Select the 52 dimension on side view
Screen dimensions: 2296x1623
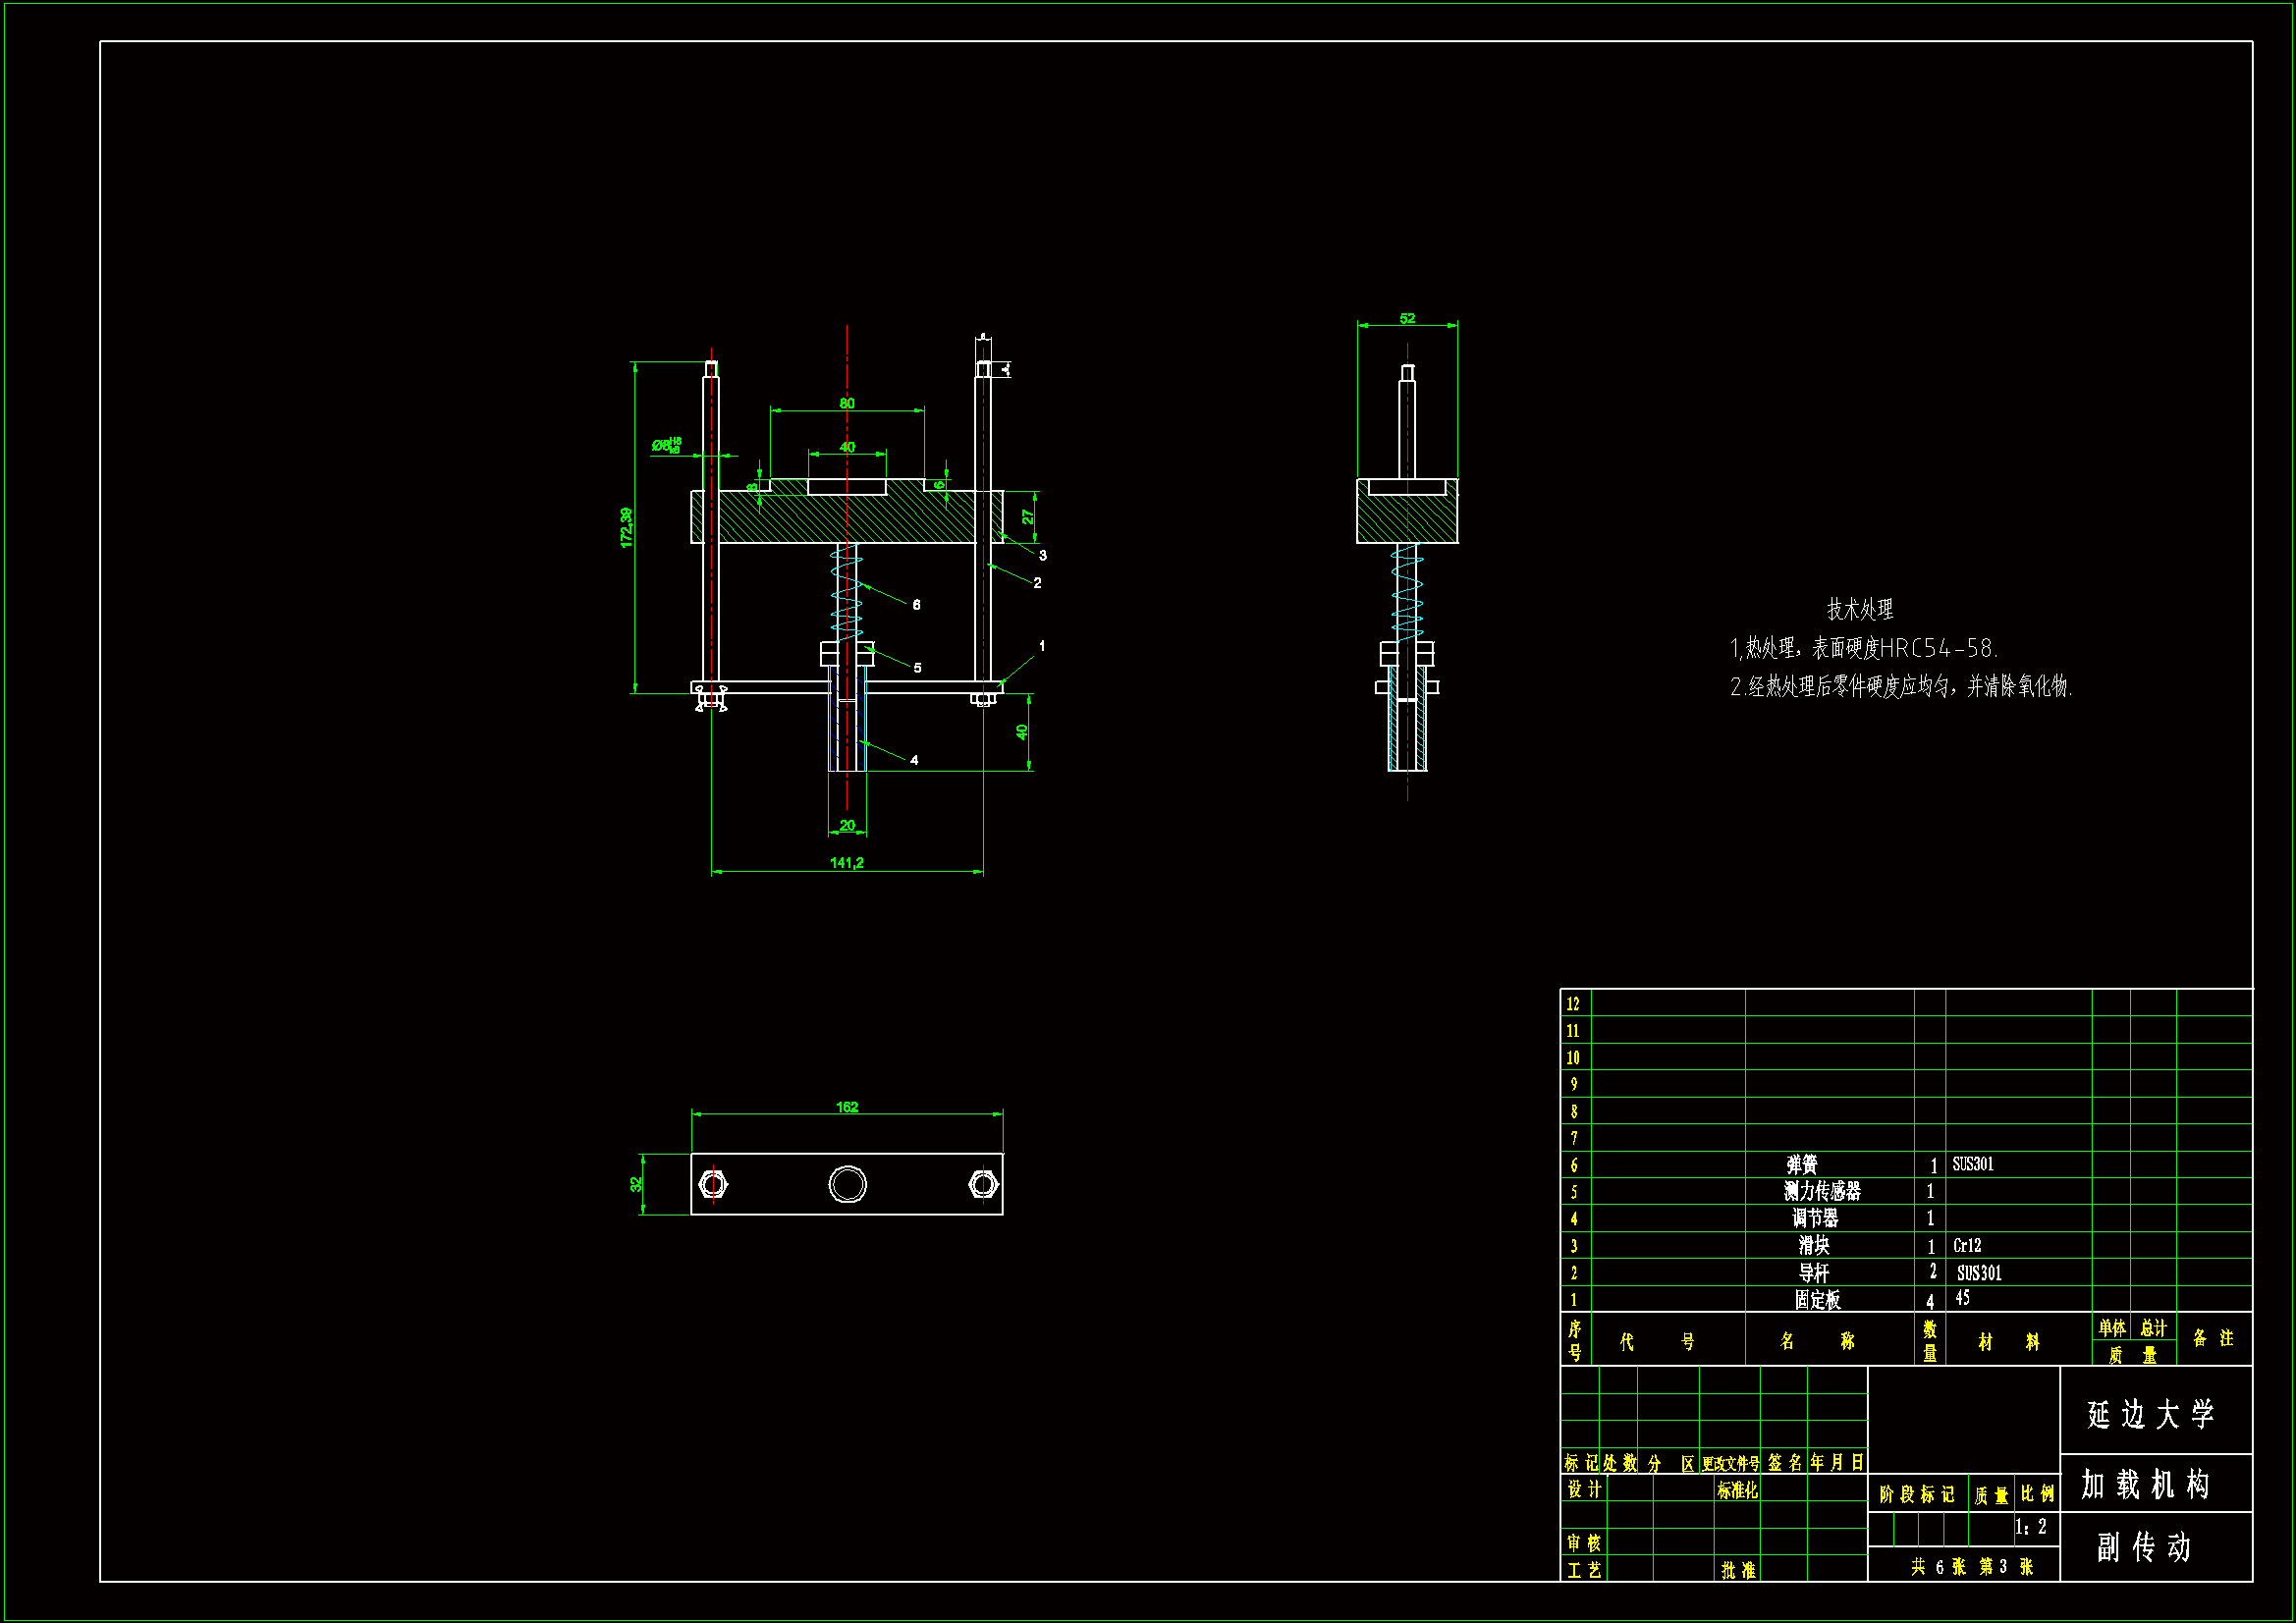click(x=1407, y=318)
